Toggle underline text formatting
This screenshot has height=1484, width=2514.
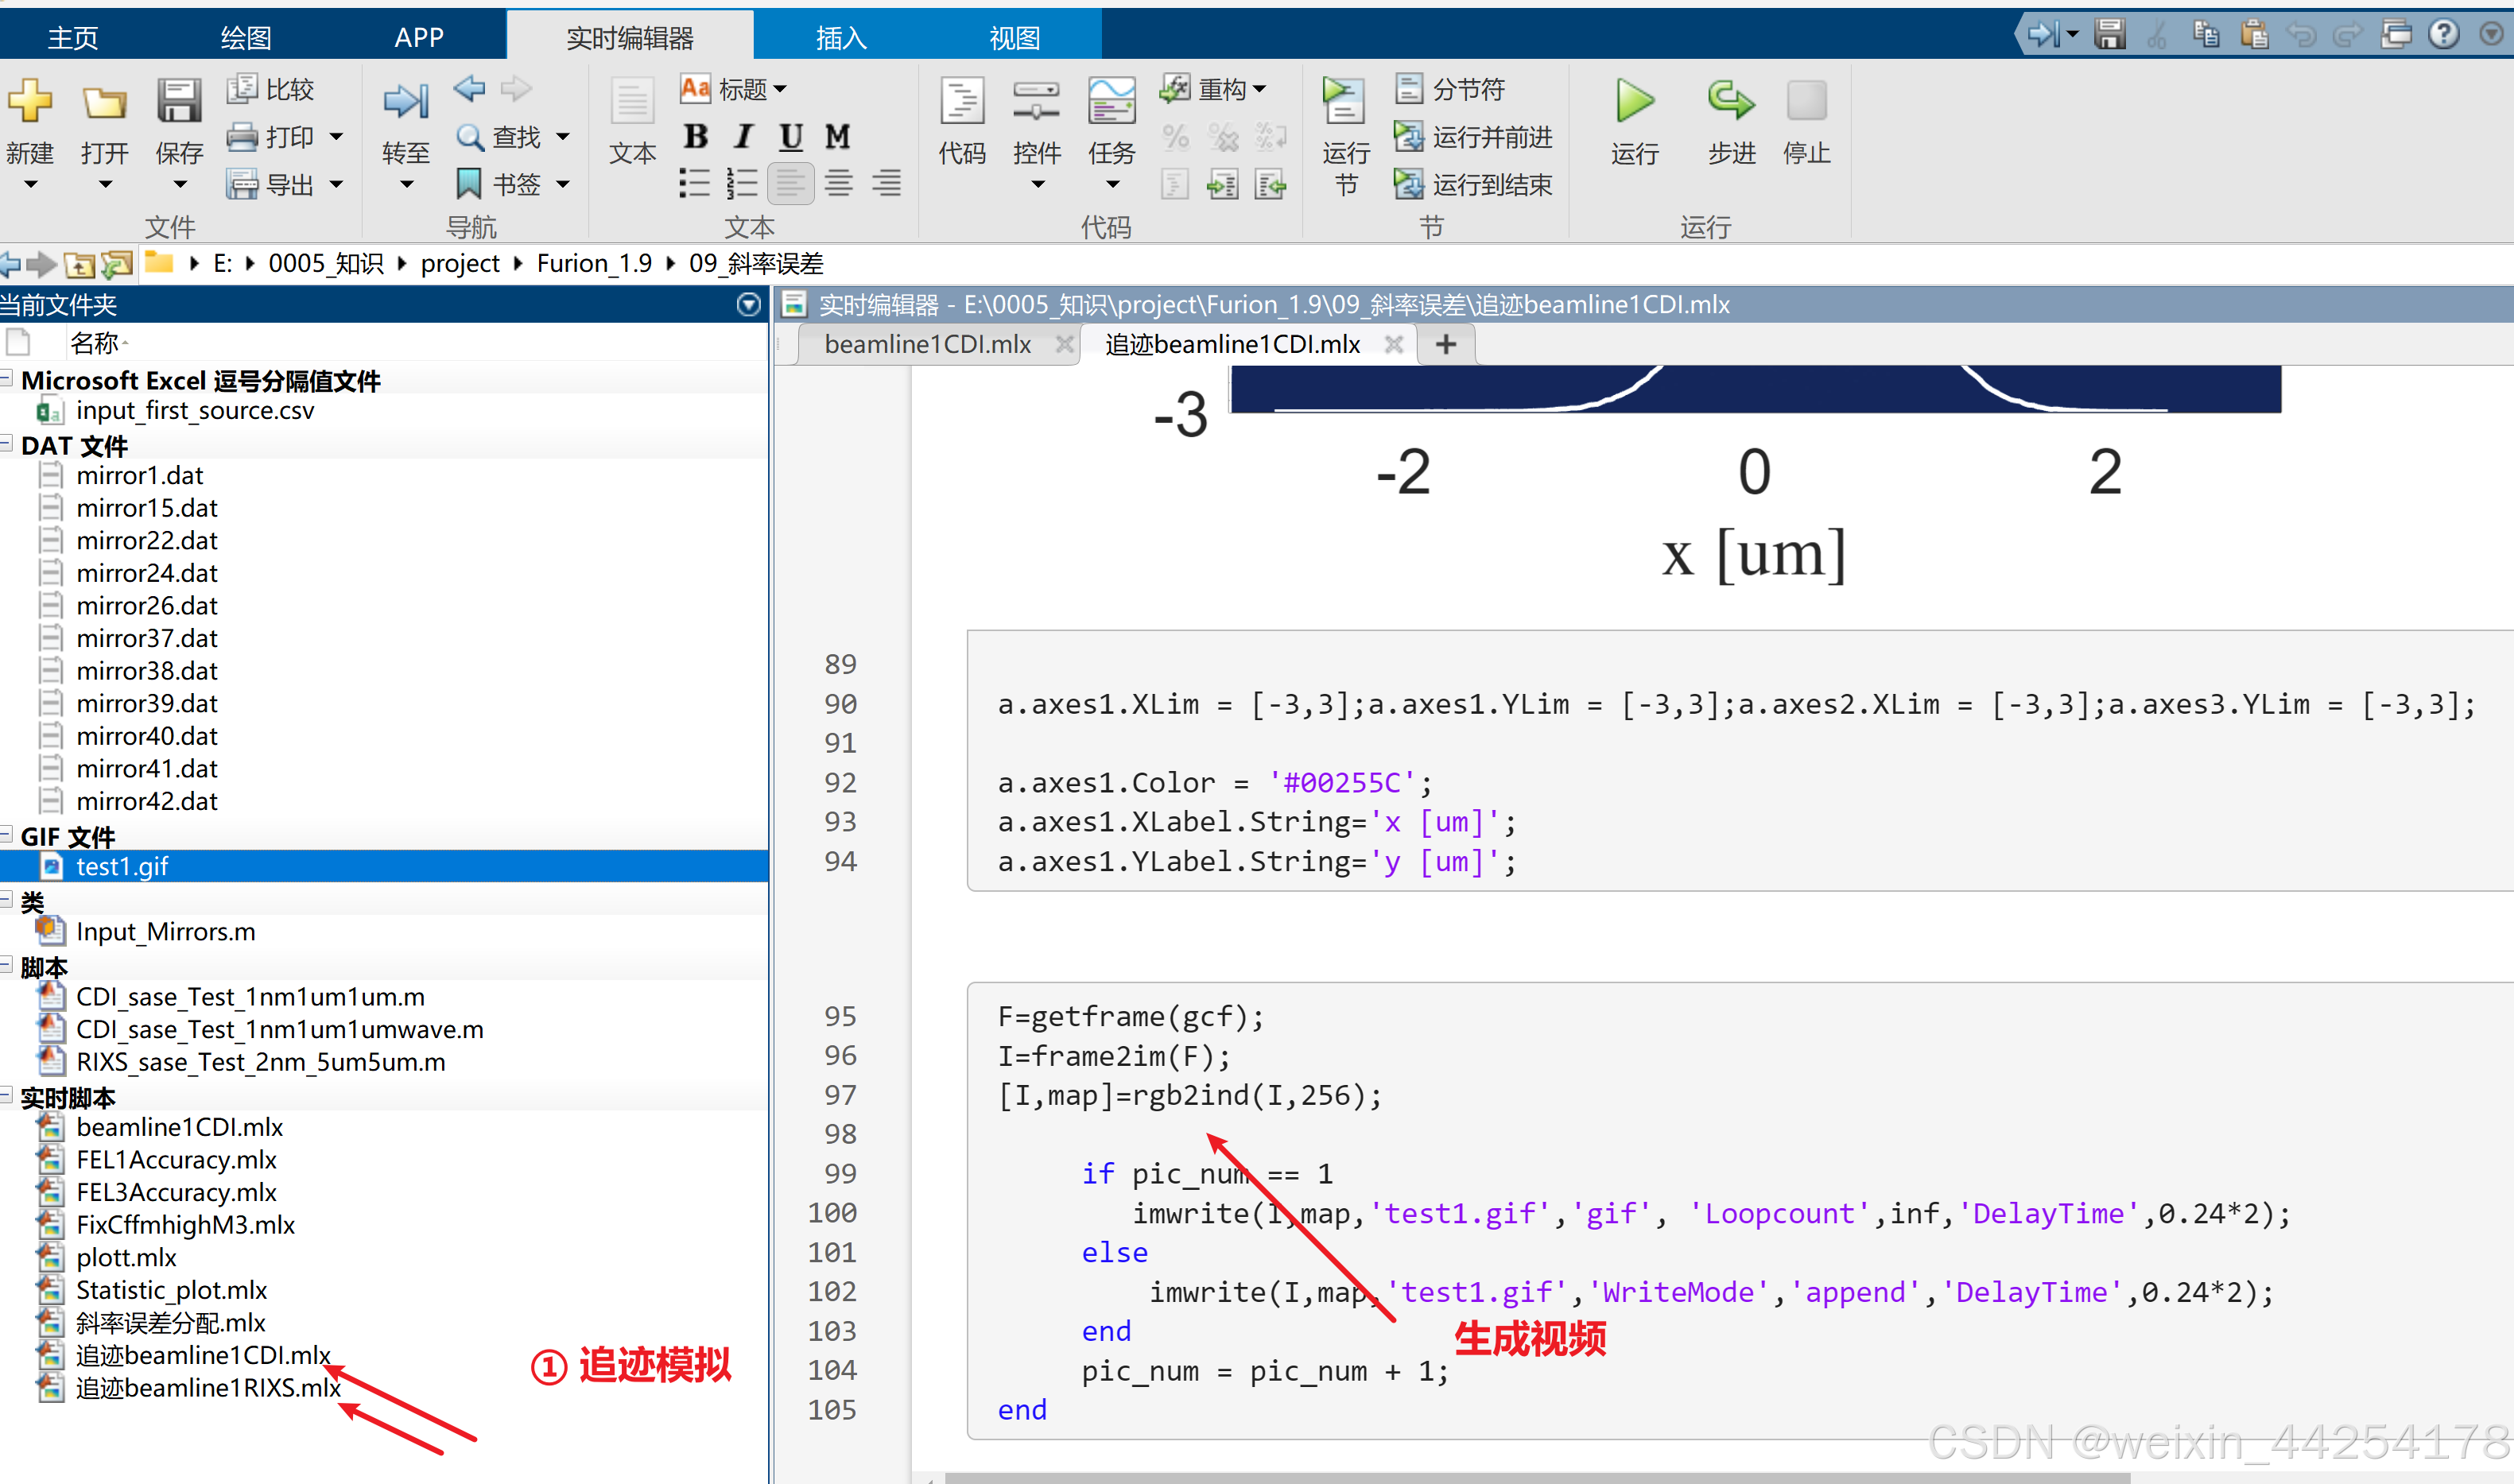coord(791,137)
